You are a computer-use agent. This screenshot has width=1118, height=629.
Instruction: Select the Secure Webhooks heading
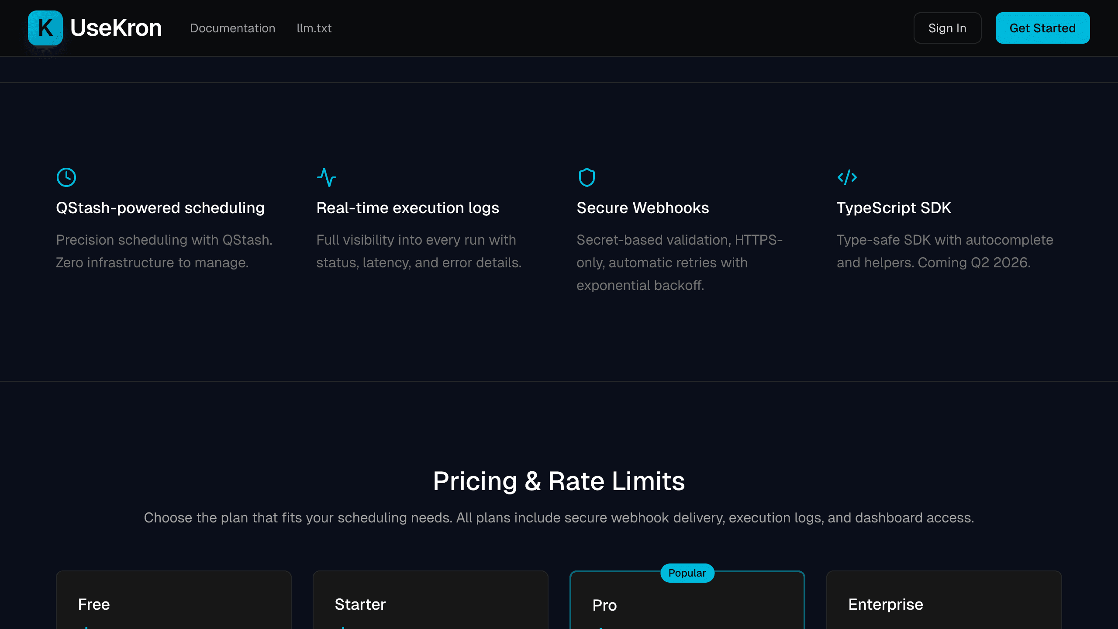643,208
